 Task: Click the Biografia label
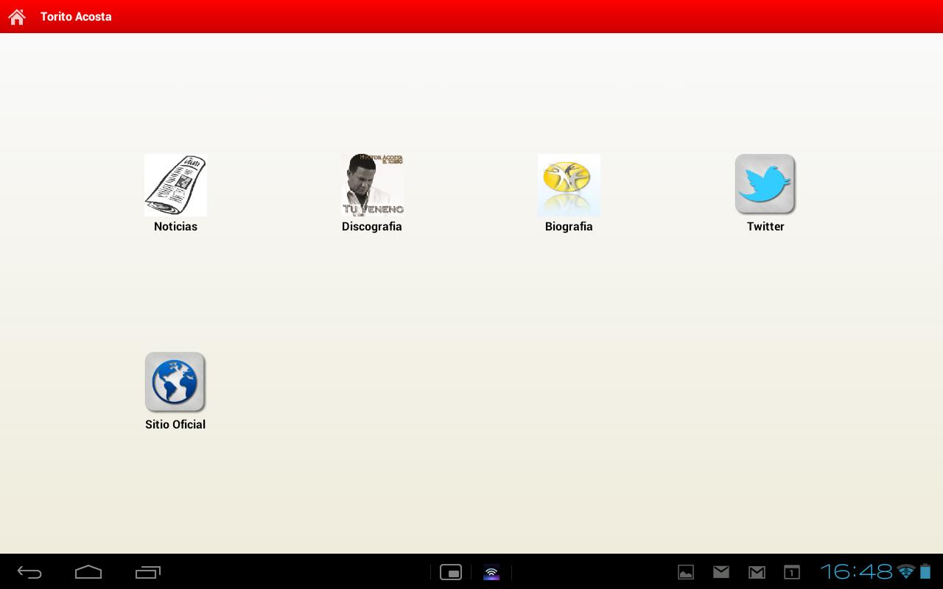tap(569, 227)
